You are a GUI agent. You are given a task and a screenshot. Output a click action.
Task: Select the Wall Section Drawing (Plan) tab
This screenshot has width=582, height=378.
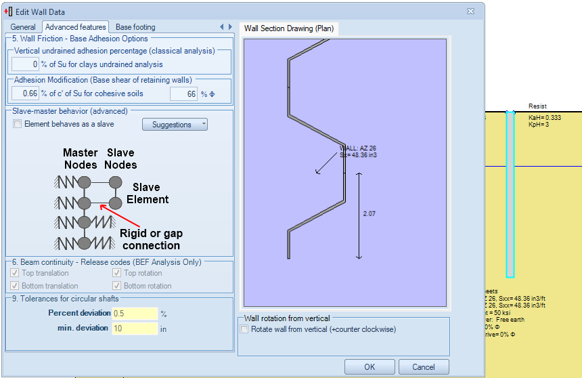[x=289, y=28]
